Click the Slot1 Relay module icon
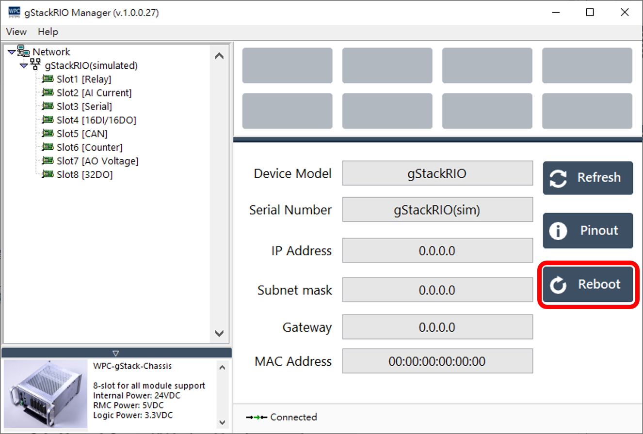 pos(48,79)
